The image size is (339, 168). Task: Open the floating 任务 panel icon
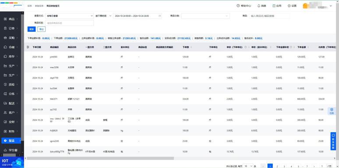click(x=332, y=111)
